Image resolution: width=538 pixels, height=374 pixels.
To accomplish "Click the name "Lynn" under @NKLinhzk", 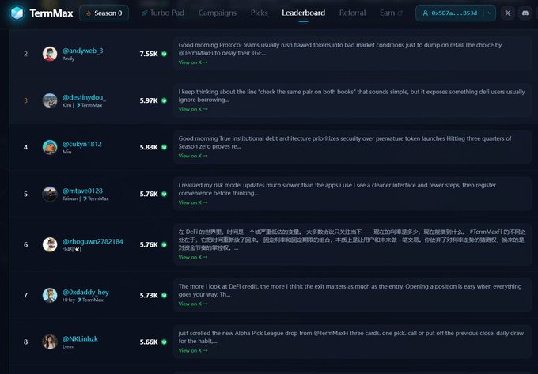I will [67, 346].
